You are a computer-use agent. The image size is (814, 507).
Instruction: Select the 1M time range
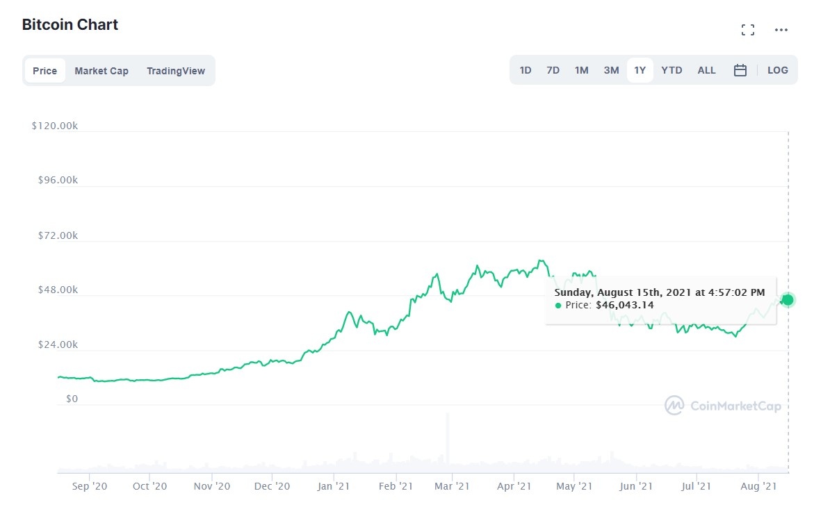click(581, 69)
